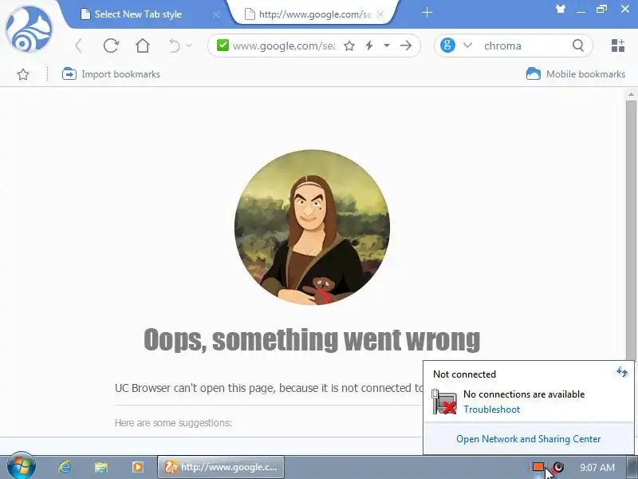Open the Windows Start menu
This screenshot has height=479, width=638.
[x=21, y=466]
